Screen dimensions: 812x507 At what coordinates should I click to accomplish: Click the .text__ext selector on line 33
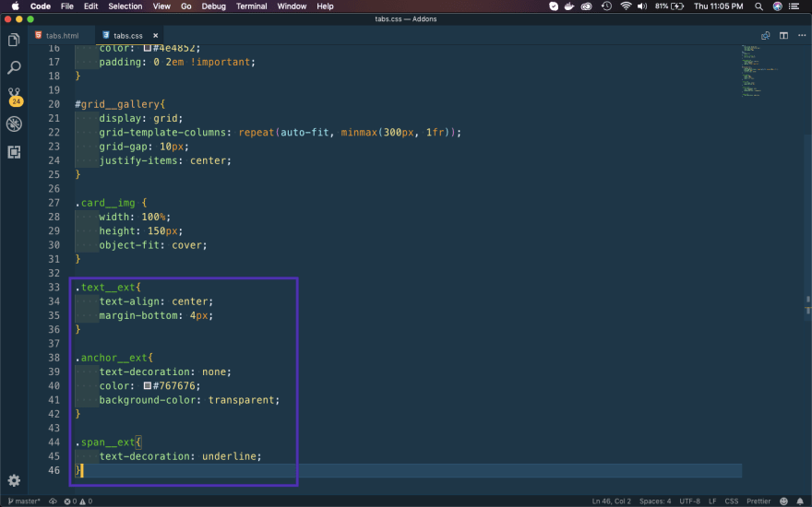[x=105, y=287]
